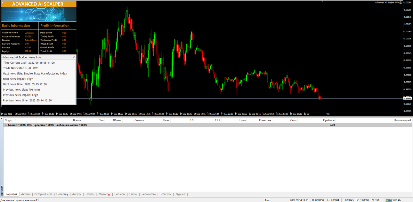The height and width of the screenshot is (202, 413).
Task: Click the 1.00260 price scale label
Action: point(408,3)
